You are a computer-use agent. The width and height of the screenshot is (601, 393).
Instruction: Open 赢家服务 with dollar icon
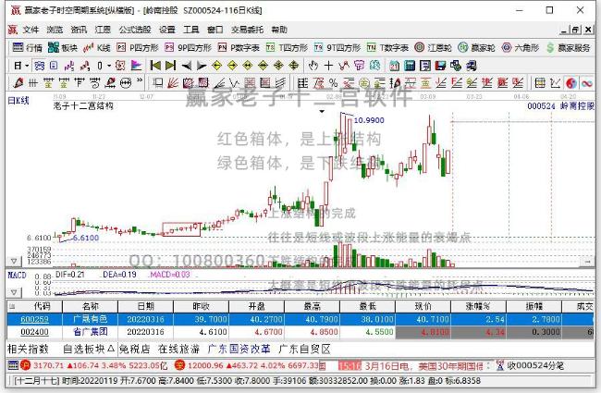pyautogui.click(x=568, y=47)
